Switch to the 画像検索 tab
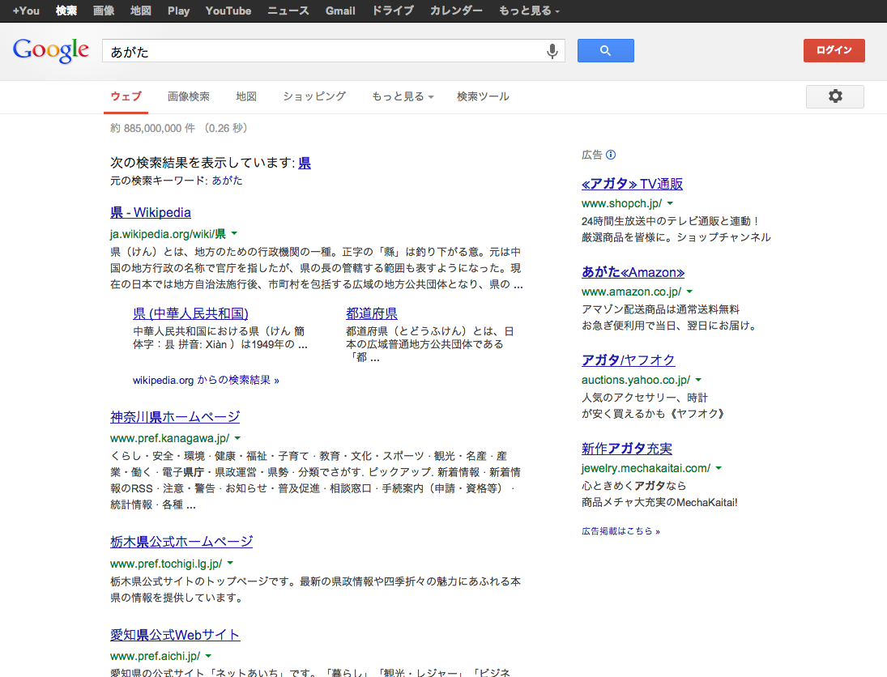Image resolution: width=887 pixels, height=677 pixels. tap(189, 96)
